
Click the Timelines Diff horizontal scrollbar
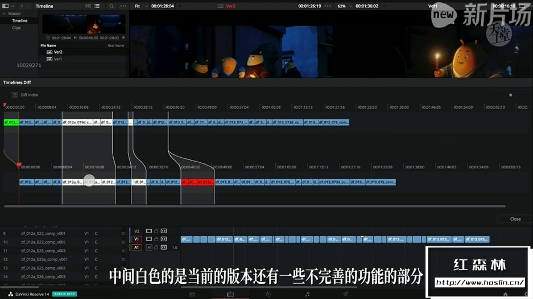[255, 206]
